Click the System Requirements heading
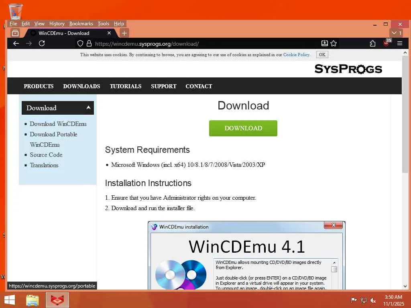The image size is (411, 308). [147, 150]
